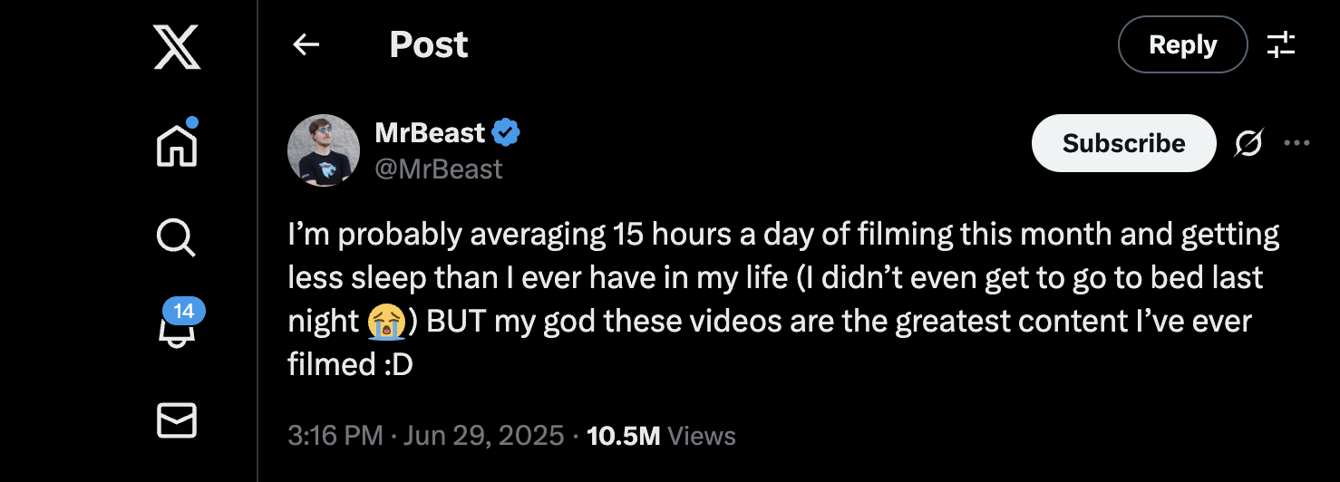Click the post text about filming 15 hours
This screenshot has height=482, width=1340.
click(780, 279)
